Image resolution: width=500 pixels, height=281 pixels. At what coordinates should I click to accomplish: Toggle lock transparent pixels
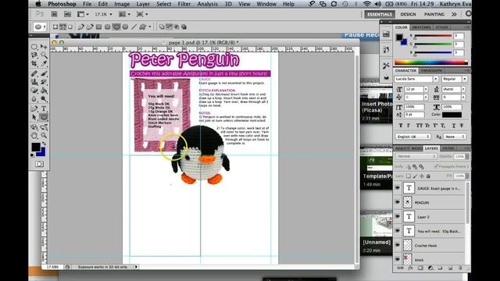pyautogui.click(x=408, y=176)
